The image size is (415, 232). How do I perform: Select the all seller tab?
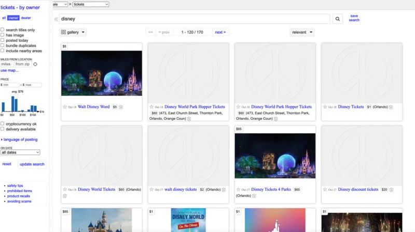click(x=4, y=18)
